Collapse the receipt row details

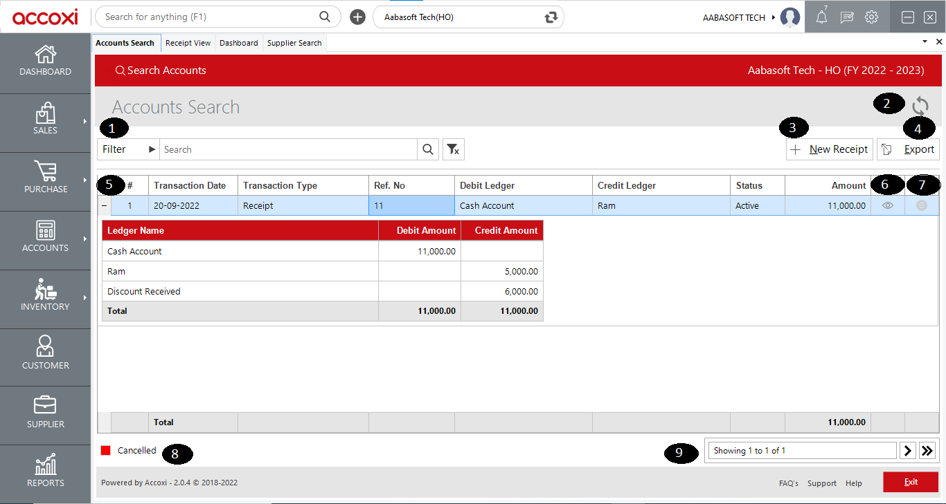point(104,205)
